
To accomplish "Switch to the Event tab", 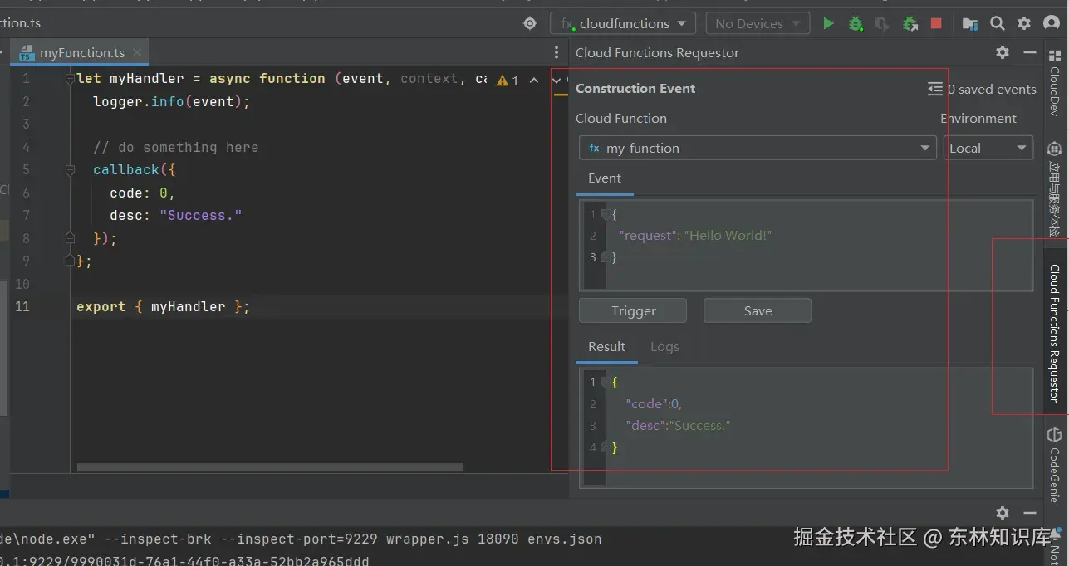I will tap(605, 178).
